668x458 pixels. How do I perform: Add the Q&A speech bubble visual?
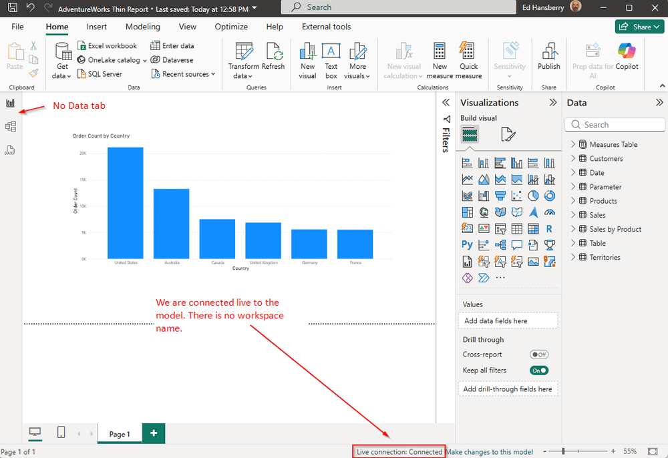tap(517, 245)
